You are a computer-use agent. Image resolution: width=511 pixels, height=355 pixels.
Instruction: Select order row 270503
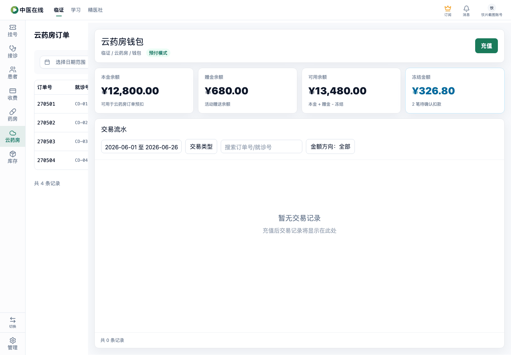[x=61, y=142]
